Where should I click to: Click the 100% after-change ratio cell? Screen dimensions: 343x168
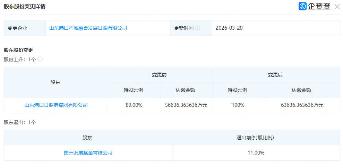(238, 105)
